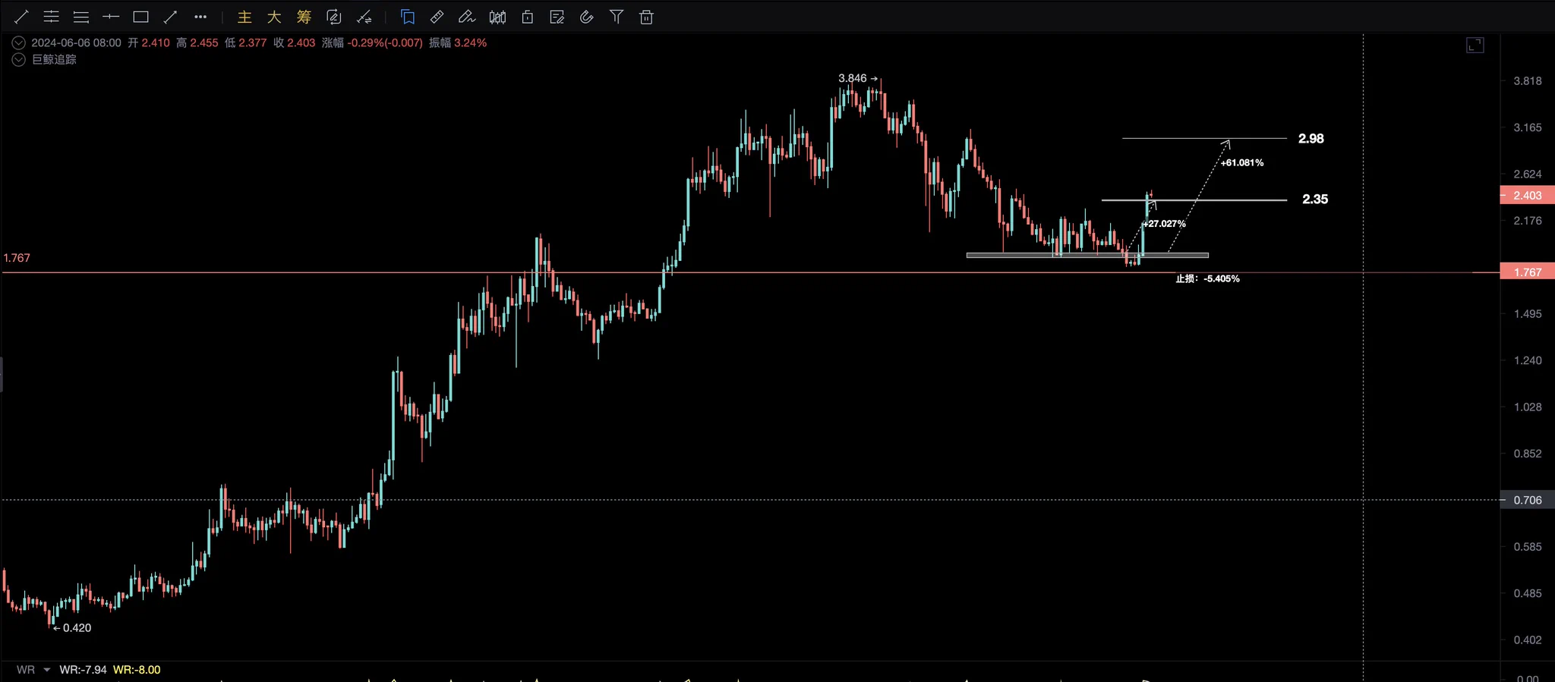Click the 2024-06-06 08:00 date text
The height and width of the screenshot is (682, 1555).
[76, 43]
